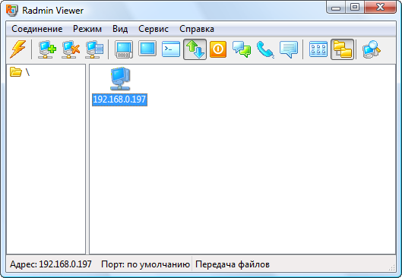Select View Only mode icon
The height and width of the screenshot is (278, 402).
tap(147, 49)
